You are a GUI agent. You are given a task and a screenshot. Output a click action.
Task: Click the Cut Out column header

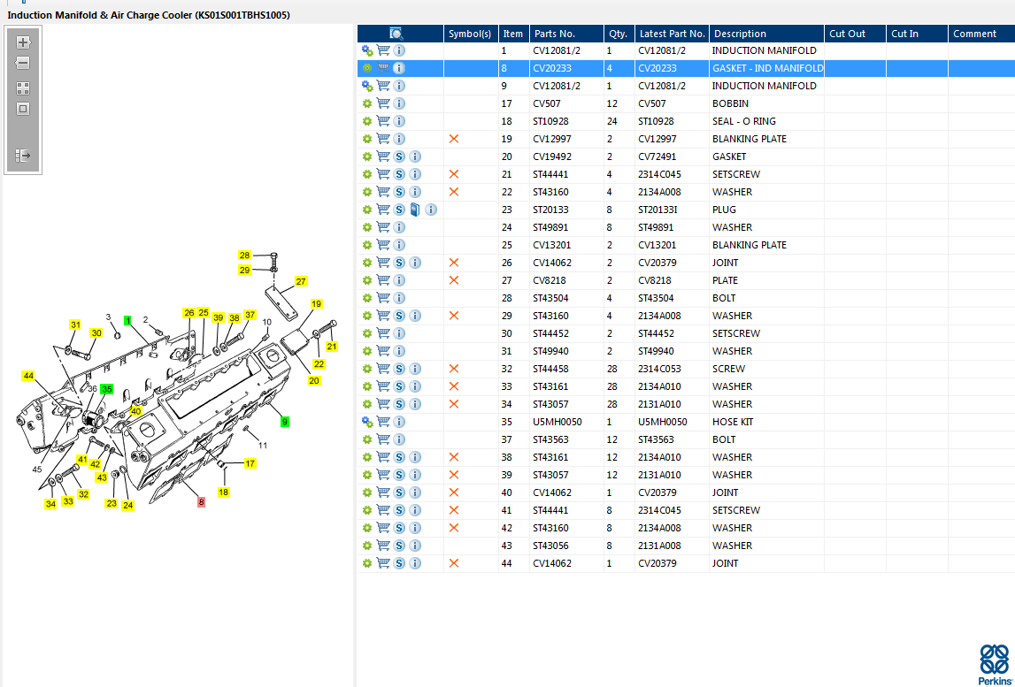click(x=855, y=34)
